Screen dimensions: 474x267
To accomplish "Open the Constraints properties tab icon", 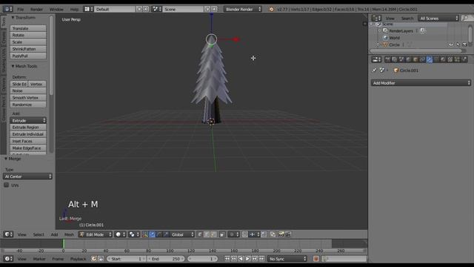I will tap(422, 59).
